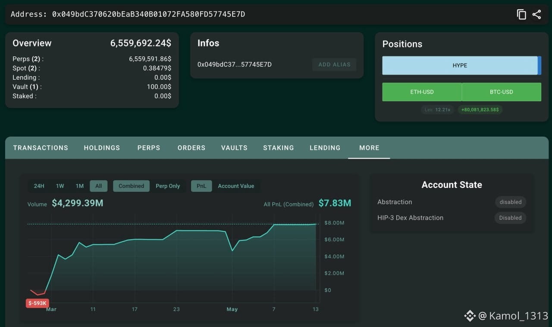Set chart range to 1M
This screenshot has width=552, height=327.
(80, 186)
